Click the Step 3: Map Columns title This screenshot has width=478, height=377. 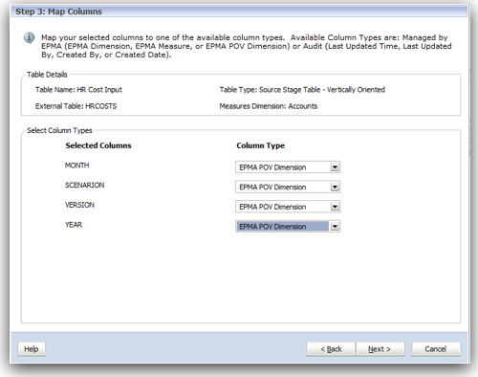tap(58, 11)
